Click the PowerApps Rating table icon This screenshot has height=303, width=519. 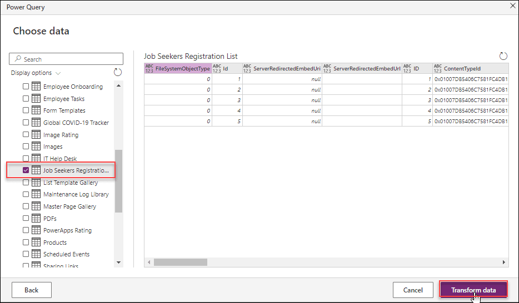(36, 230)
